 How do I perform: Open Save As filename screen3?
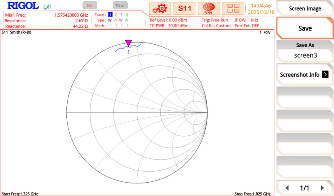(305, 51)
